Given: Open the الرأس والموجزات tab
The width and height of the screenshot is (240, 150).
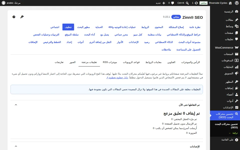Looking at the screenshot, I should tap(190, 62).
